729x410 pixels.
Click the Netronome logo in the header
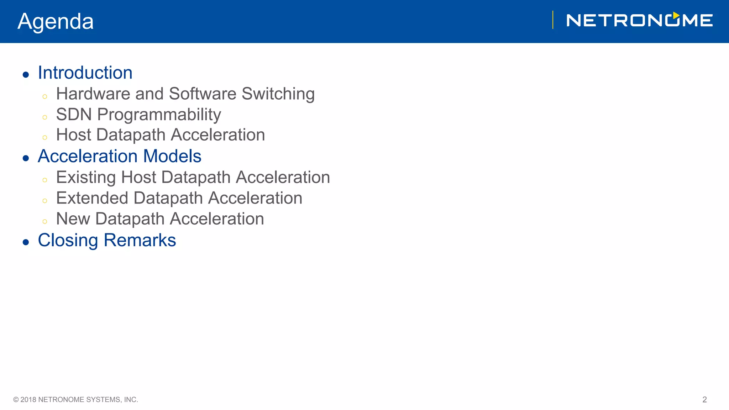[x=639, y=20]
